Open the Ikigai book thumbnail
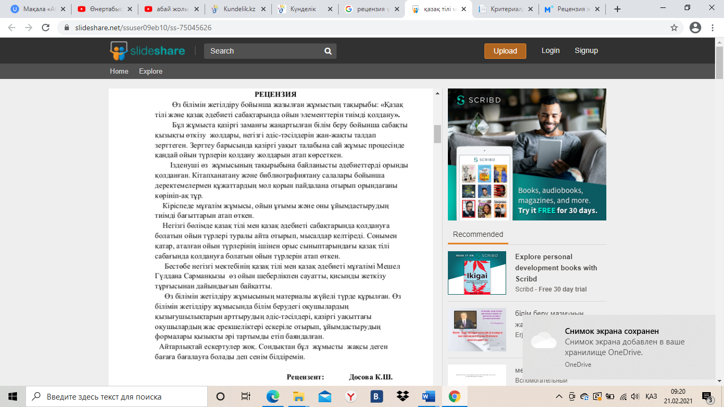The height and width of the screenshot is (407, 724). [x=477, y=273]
